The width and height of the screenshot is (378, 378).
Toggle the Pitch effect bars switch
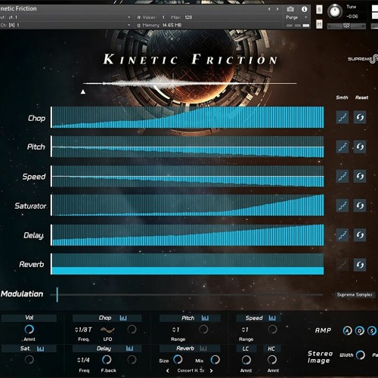(x=205, y=318)
